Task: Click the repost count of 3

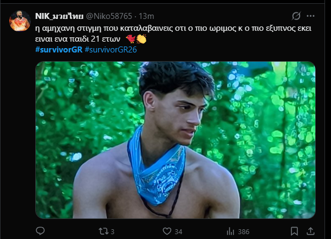Action: [113, 231]
